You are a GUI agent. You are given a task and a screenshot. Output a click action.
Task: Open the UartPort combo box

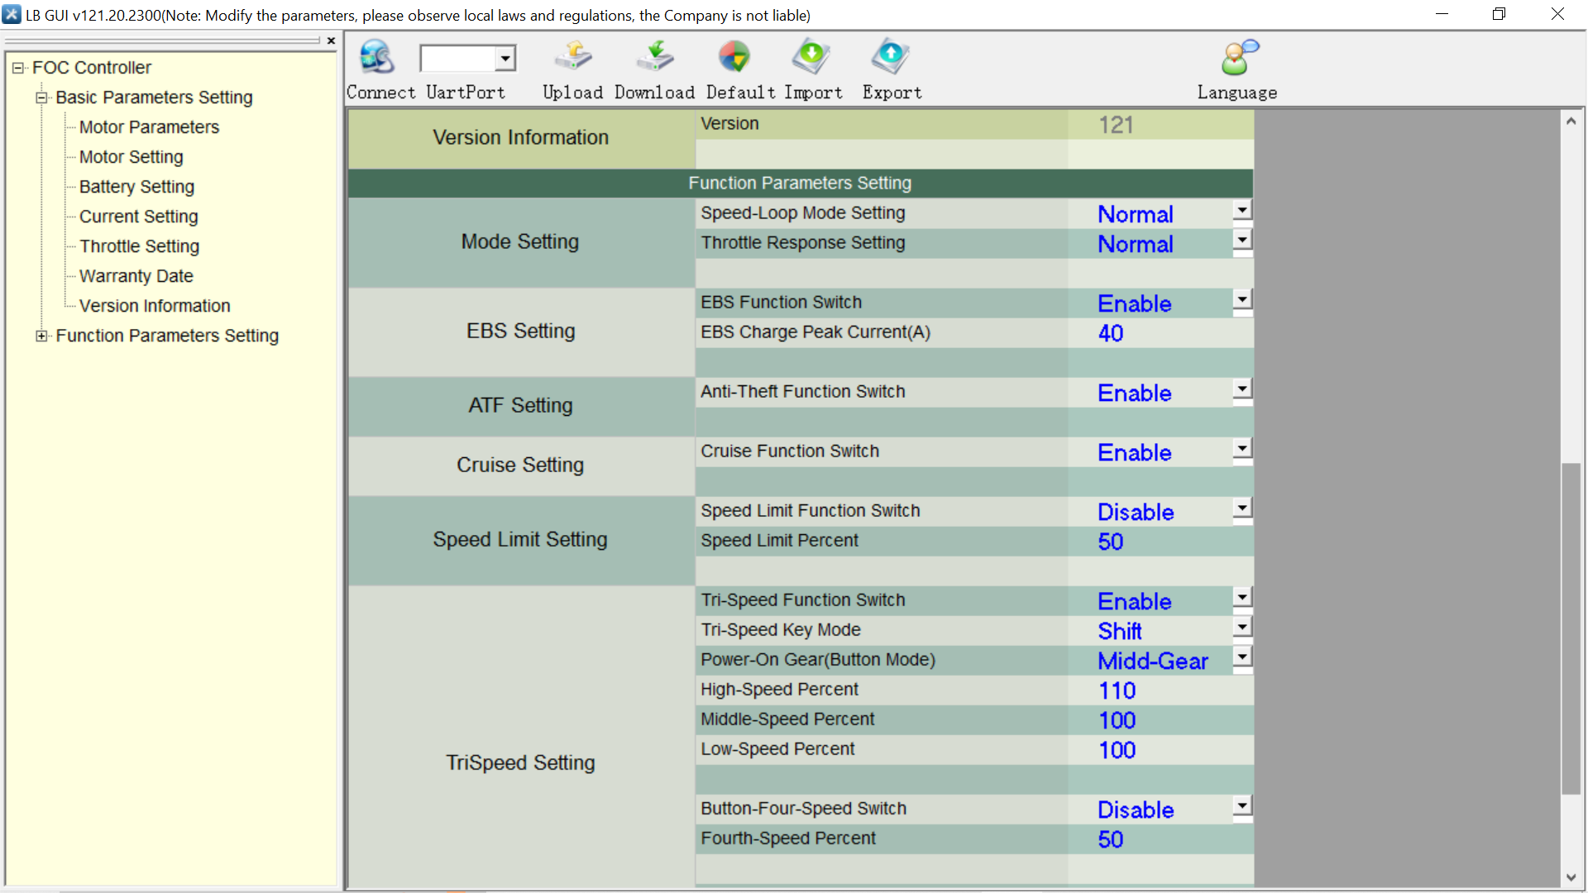coord(505,59)
